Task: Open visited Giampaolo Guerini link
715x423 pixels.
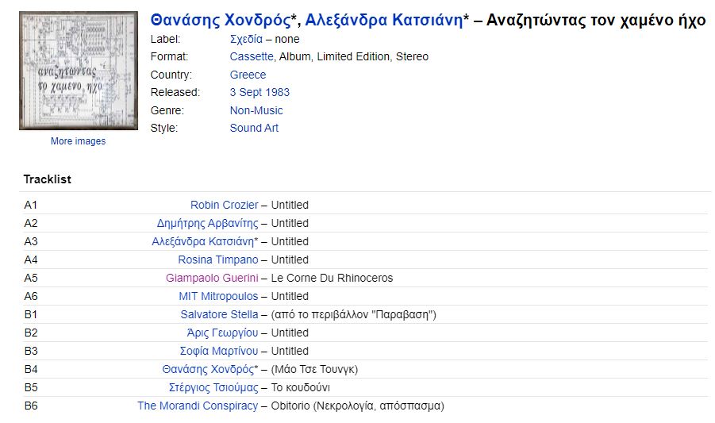Action: coord(212,278)
